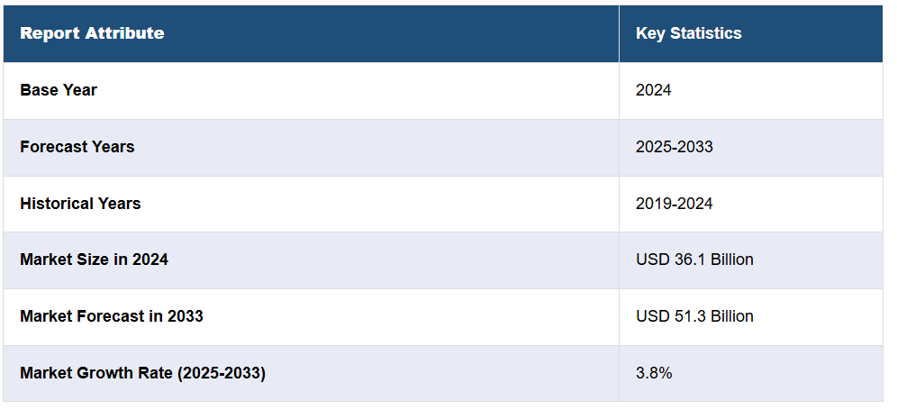Select the Market Growth Rate (2025-2033) label
The image size is (897, 410).
coord(142,373)
